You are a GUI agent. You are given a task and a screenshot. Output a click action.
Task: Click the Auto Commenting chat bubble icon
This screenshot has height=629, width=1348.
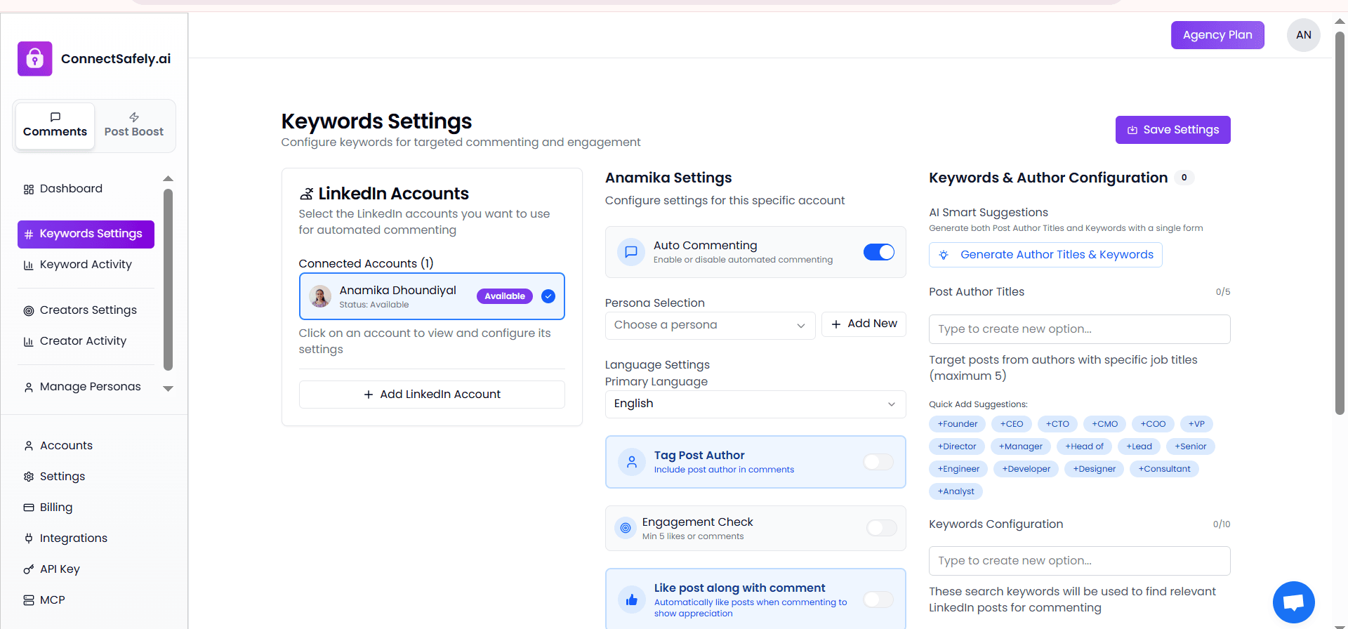coord(631,252)
